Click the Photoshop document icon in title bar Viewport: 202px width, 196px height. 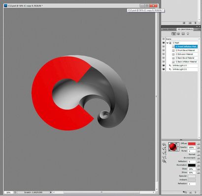coord(6,6)
